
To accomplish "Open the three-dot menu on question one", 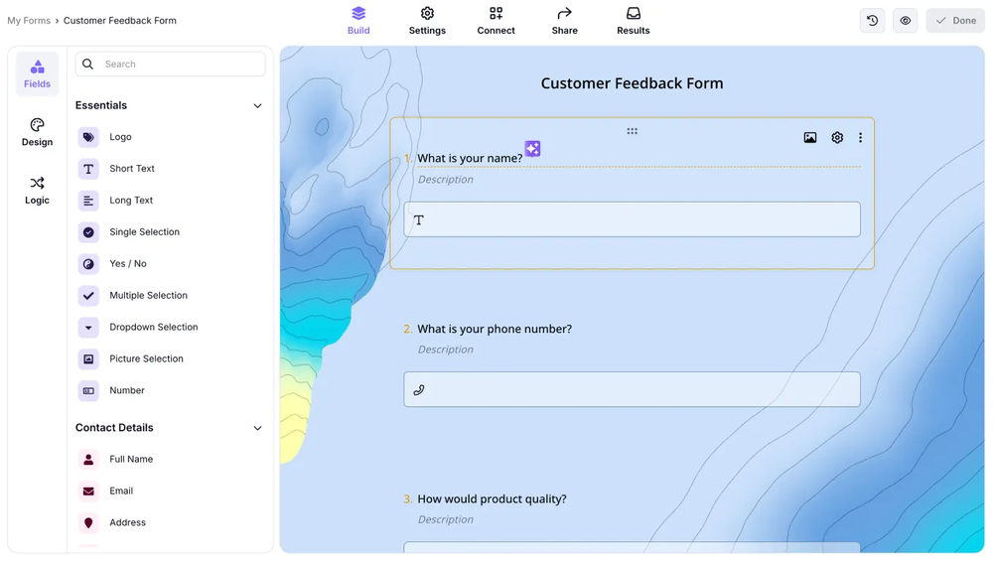I will [x=860, y=138].
